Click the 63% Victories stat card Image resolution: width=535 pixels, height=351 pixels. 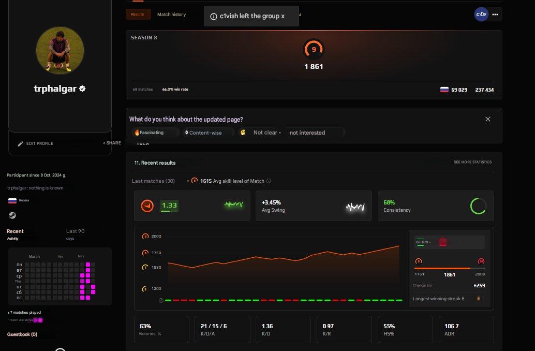[162, 329]
